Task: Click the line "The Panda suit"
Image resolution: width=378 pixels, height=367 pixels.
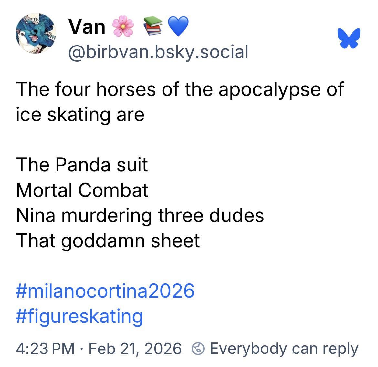Action: [x=82, y=165]
